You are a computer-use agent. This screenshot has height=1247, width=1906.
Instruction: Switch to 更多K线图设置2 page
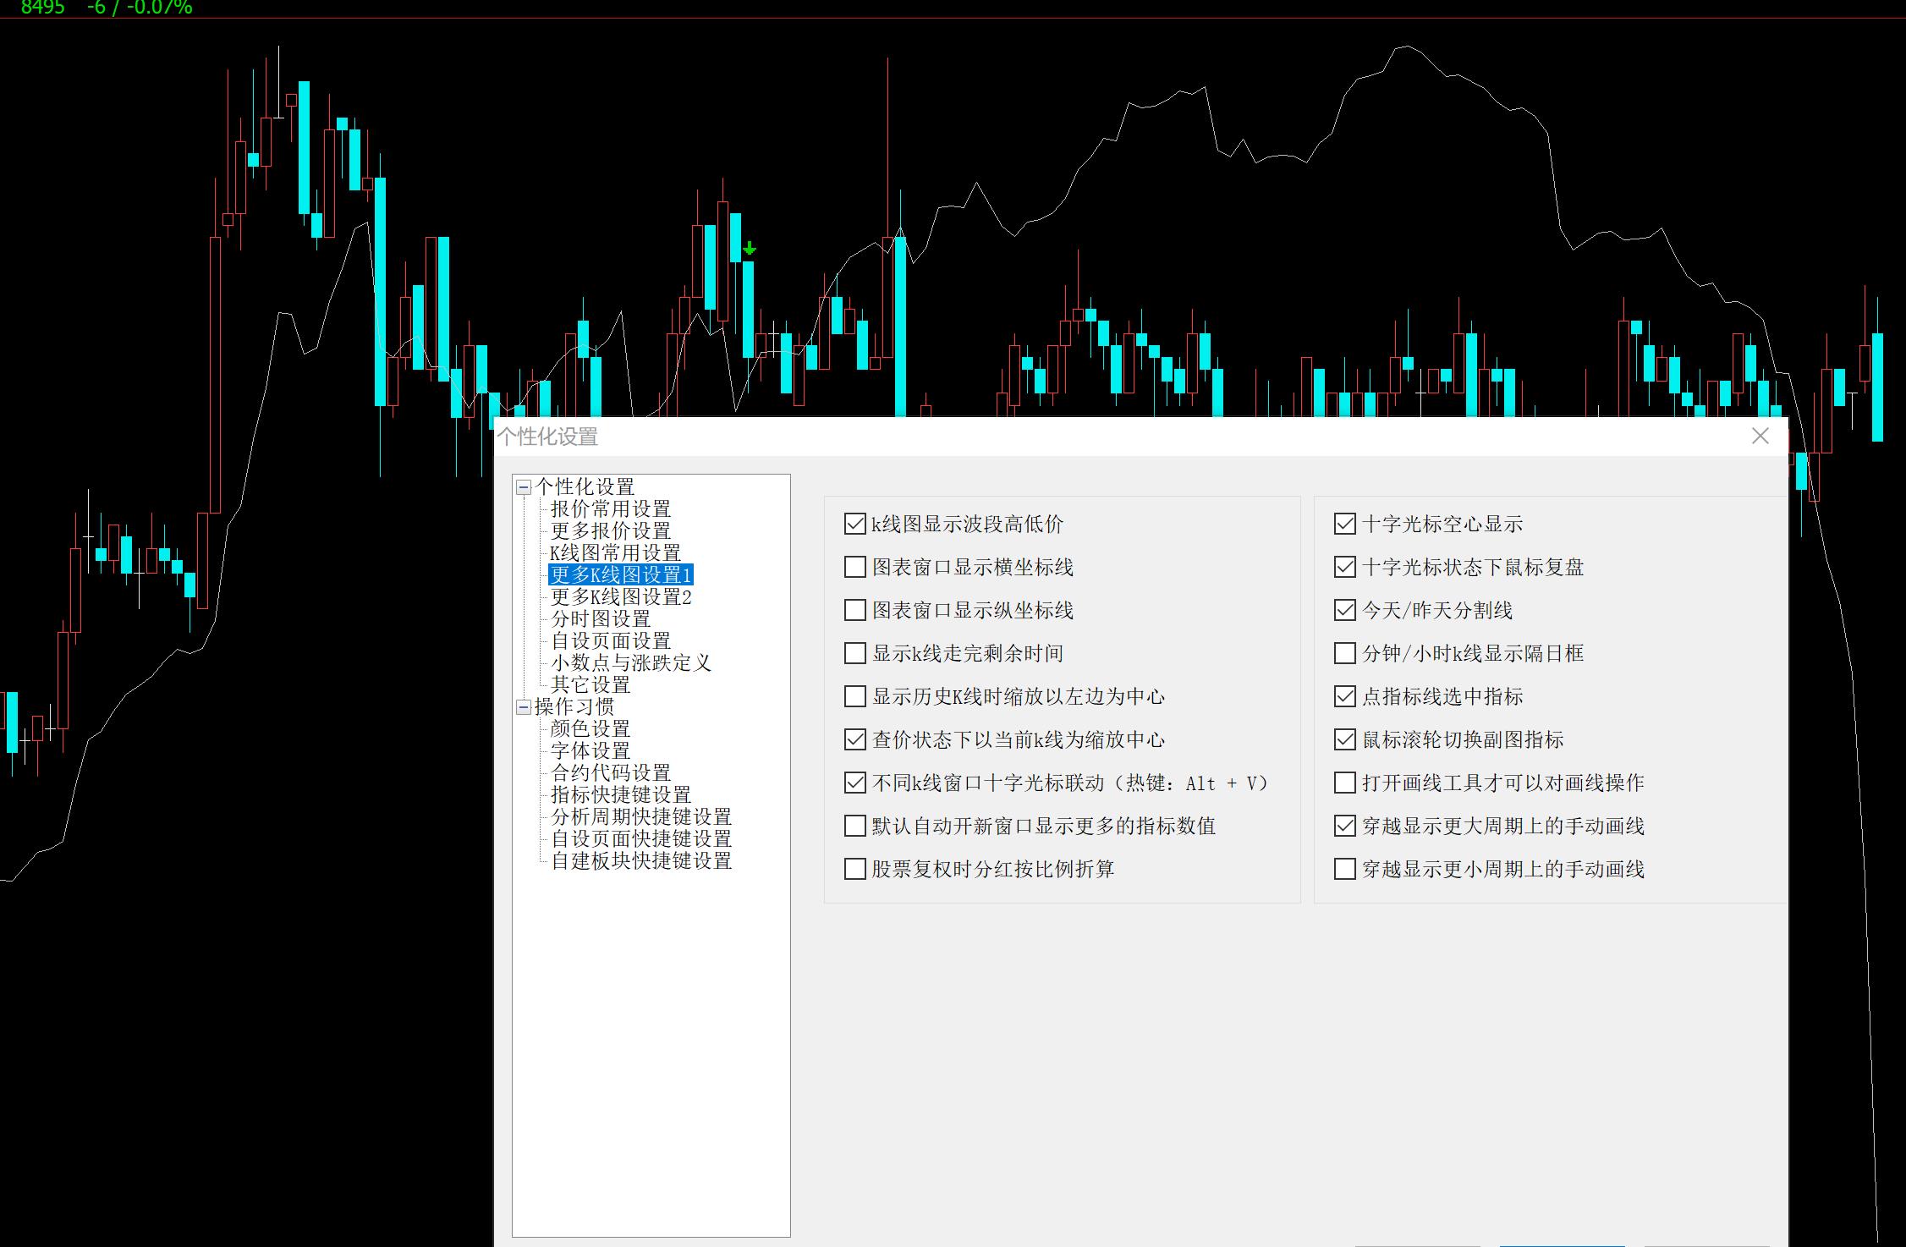621,597
